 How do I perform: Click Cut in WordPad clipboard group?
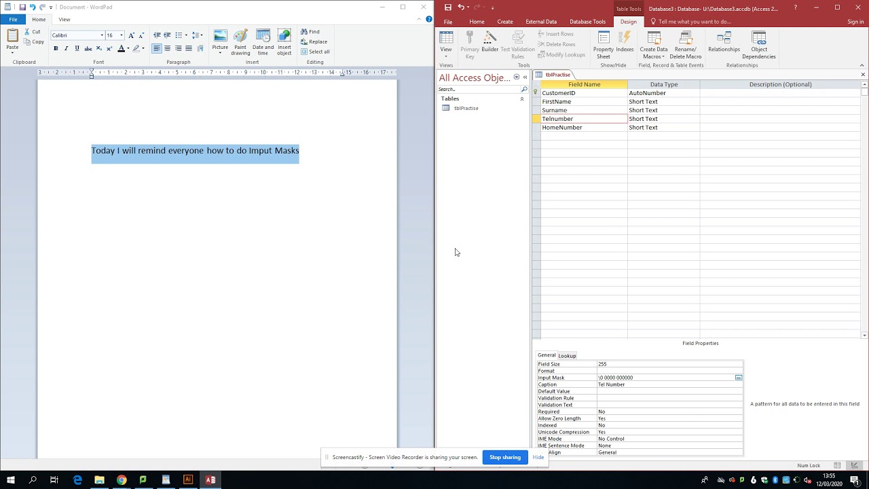pyautogui.click(x=33, y=32)
